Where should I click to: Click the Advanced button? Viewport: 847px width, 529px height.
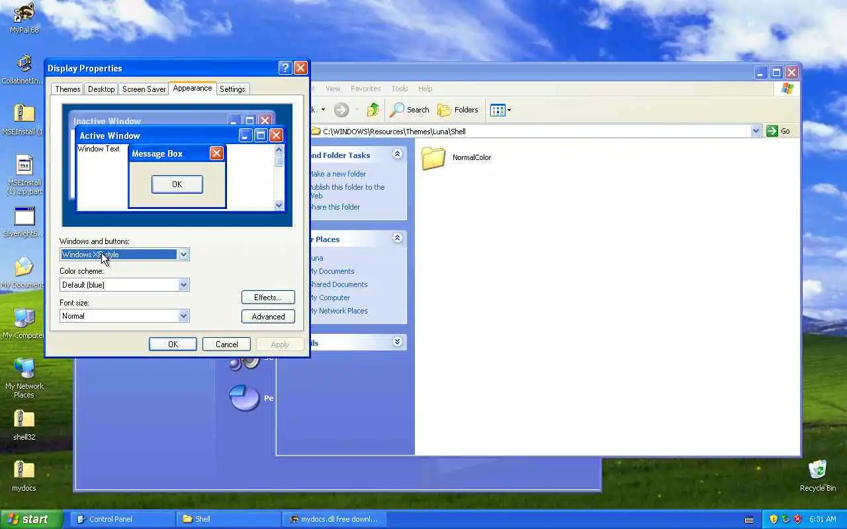[268, 317]
